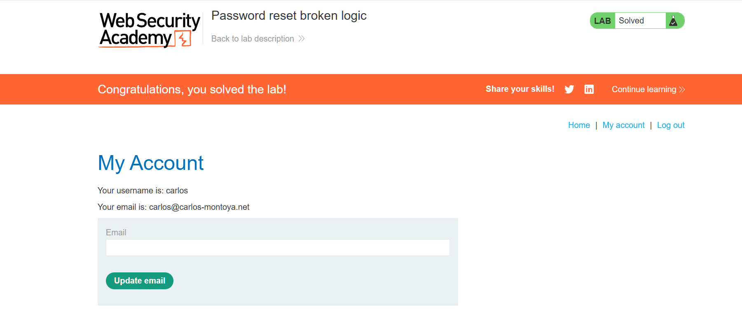Go to the Home page
This screenshot has height=309, width=742.
point(579,125)
